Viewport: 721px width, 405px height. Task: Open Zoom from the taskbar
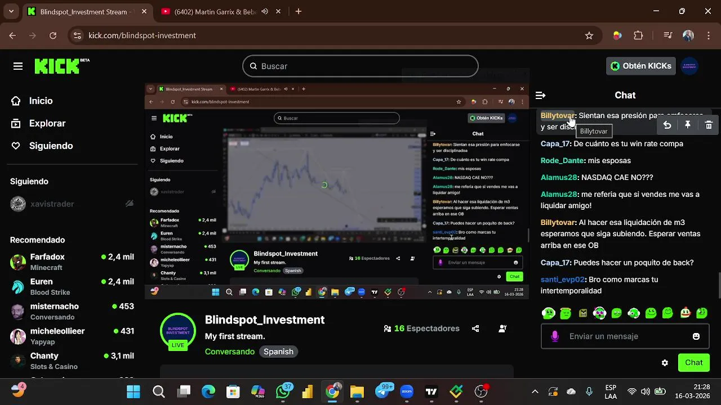click(x=407, y=391)
